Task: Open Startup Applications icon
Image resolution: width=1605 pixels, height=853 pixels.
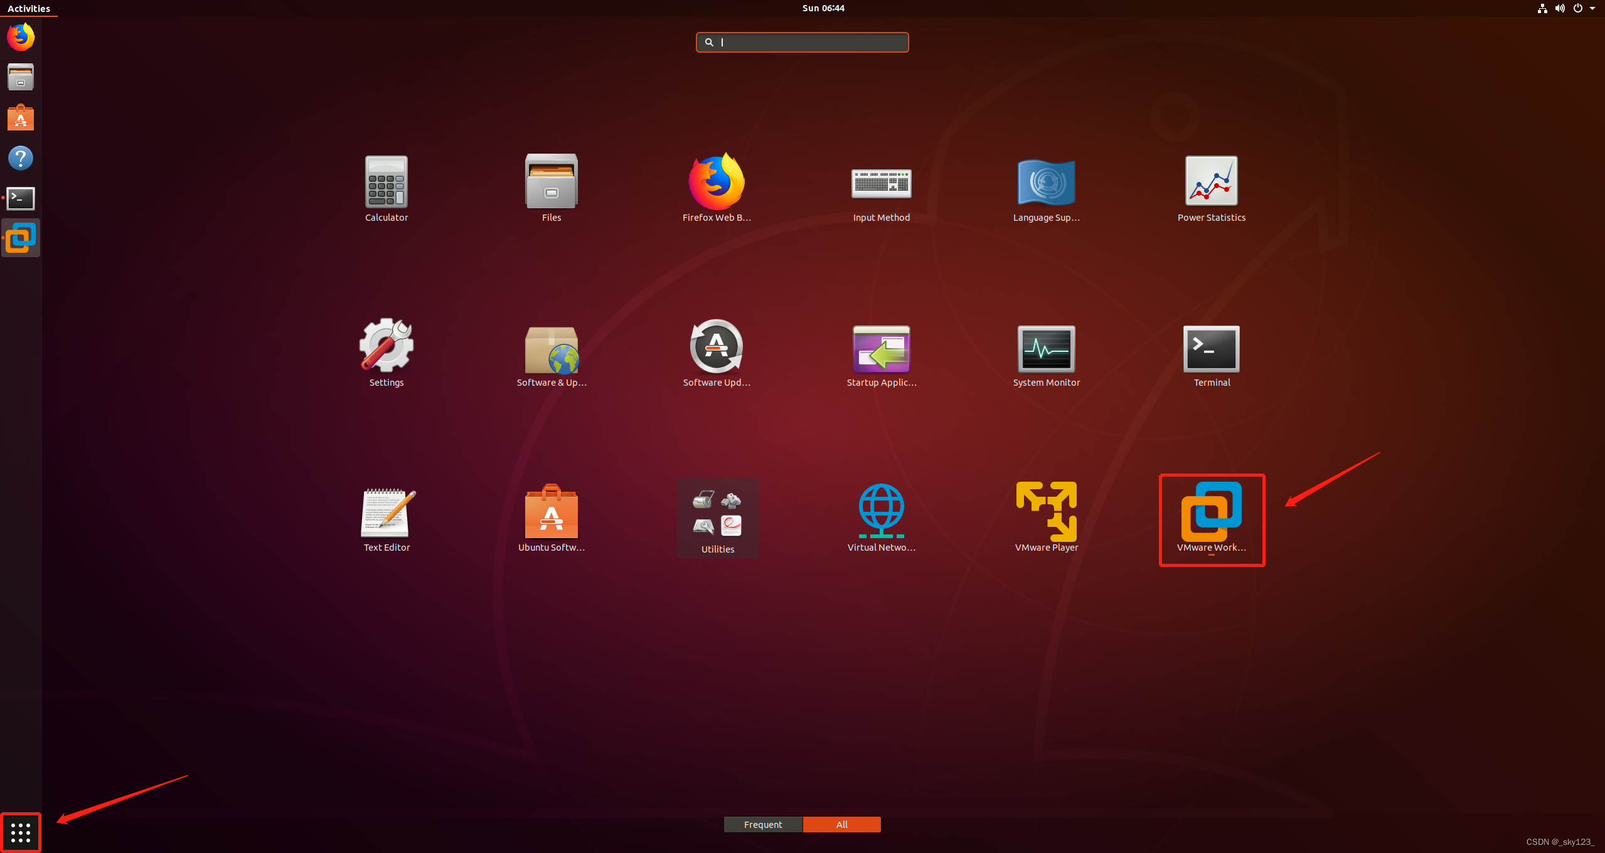Action: [881, 349]
